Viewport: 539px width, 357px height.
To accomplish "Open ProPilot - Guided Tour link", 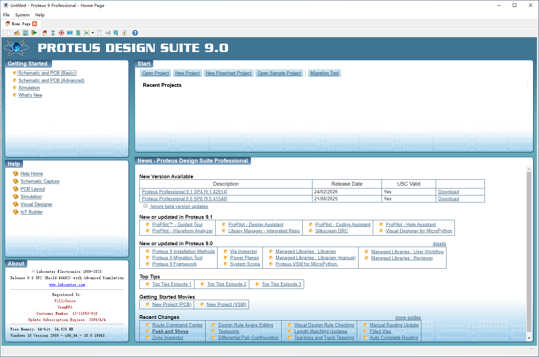I will [177, 224].
